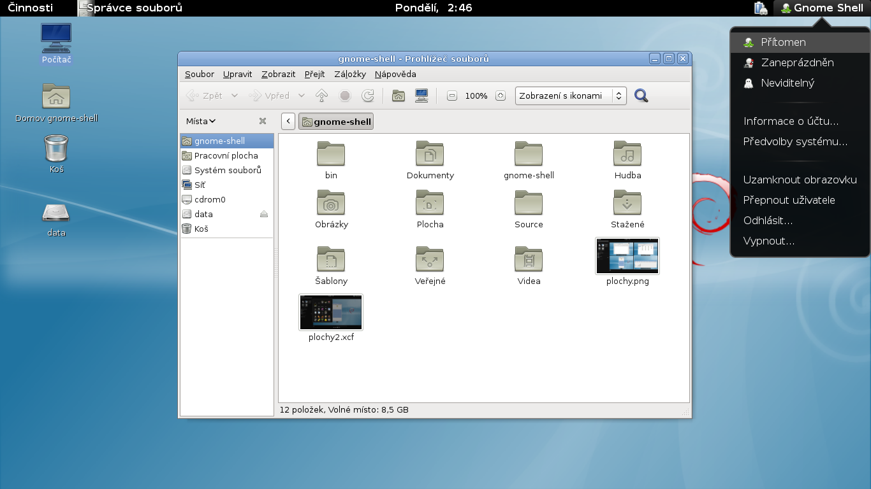Close the sidebar with X button
This screenshot has height=489, width=871.
point(263,121)
